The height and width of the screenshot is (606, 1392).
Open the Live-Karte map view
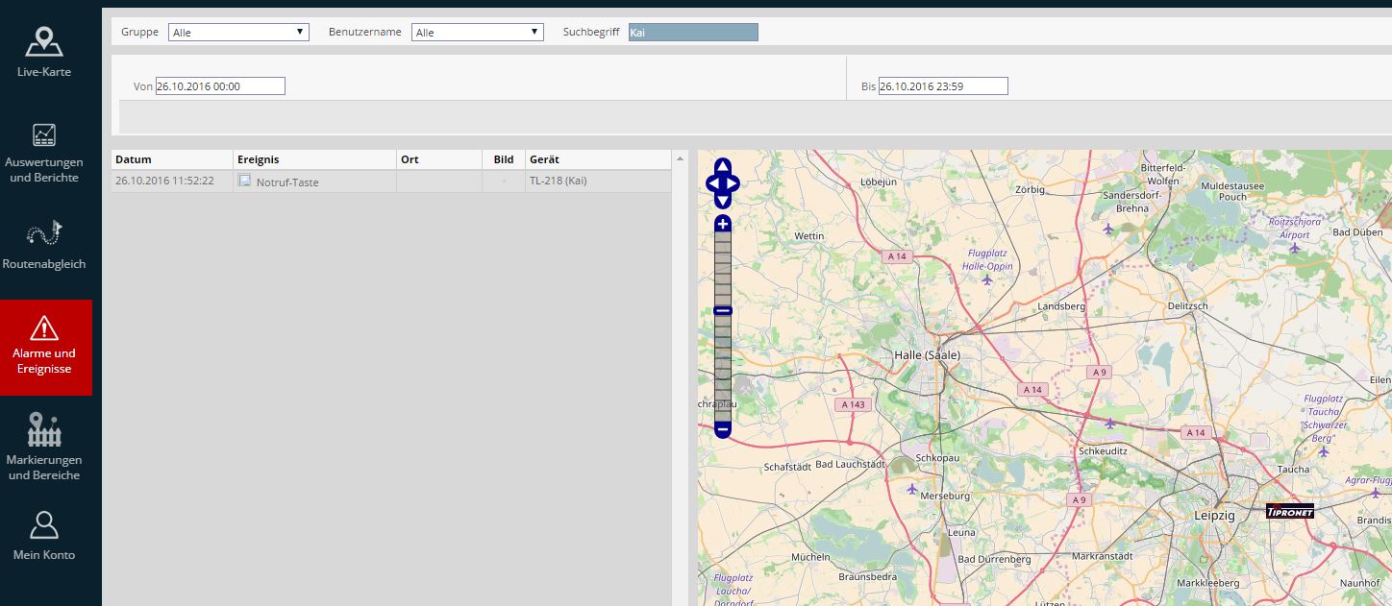(44, 54)
